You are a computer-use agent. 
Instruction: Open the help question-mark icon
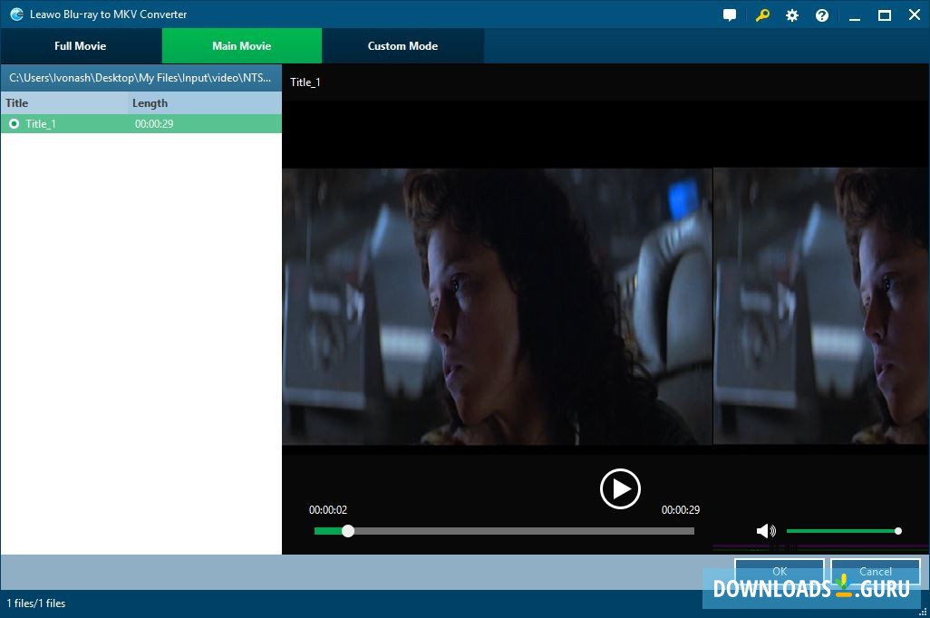pos(821,14)
